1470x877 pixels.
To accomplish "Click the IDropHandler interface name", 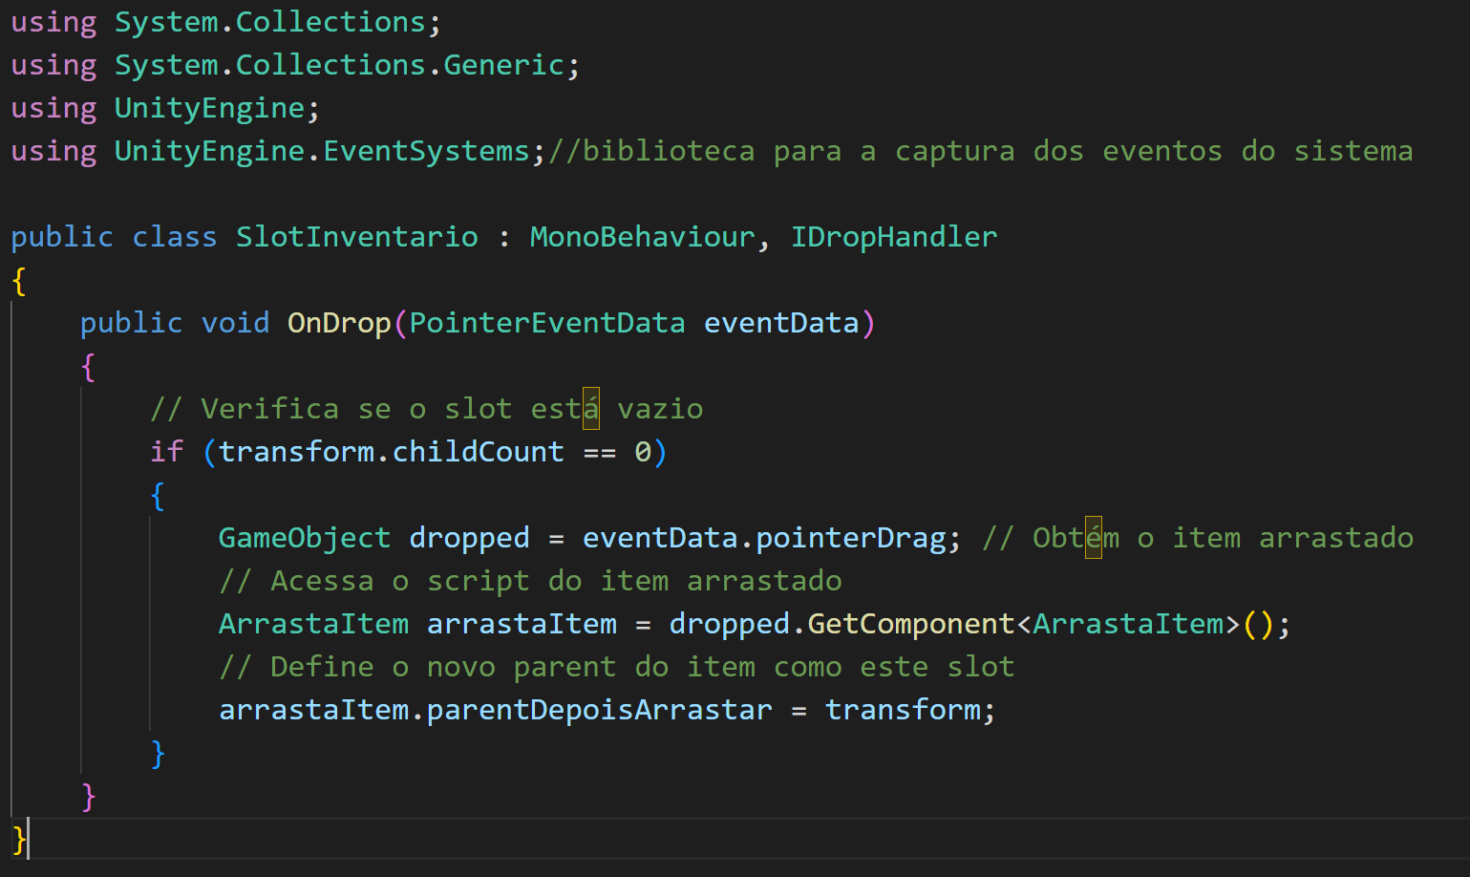I will click(x=893, y=237).
